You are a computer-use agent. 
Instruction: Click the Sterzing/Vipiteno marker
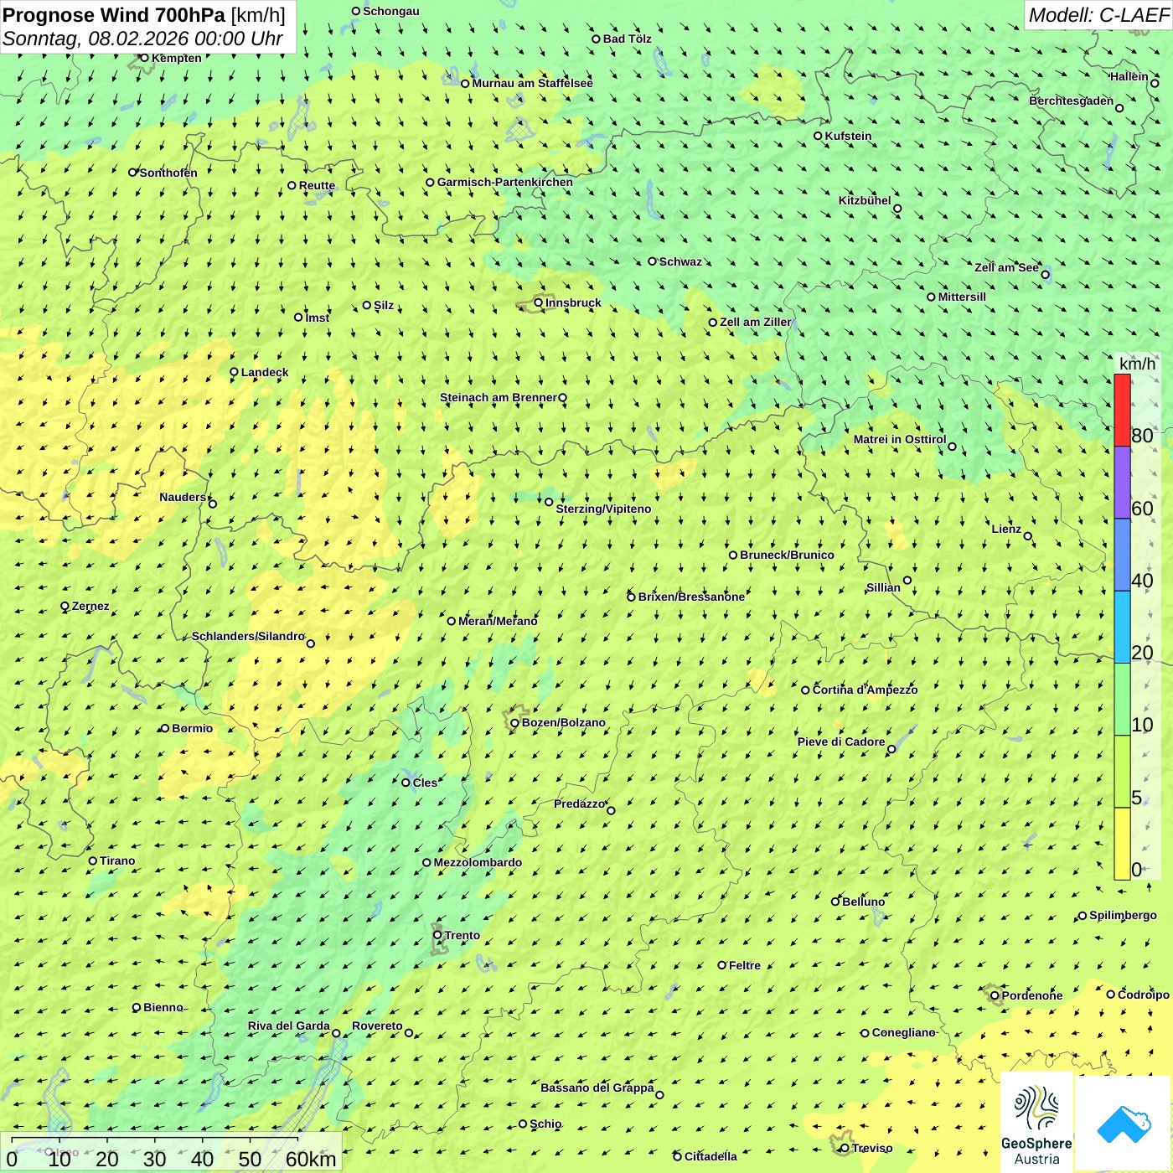[549, 502]
